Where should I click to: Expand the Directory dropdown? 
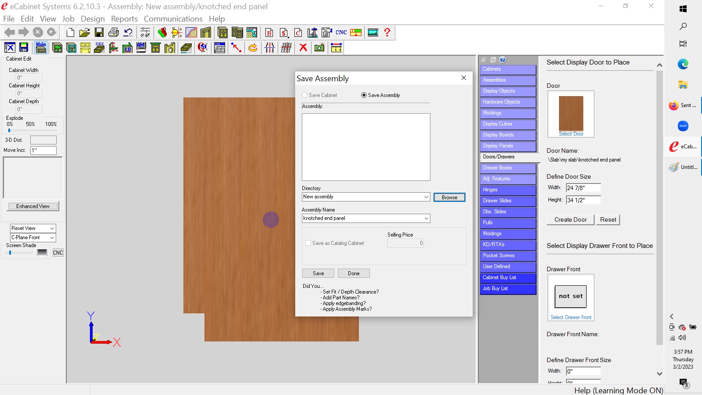(x=426, y=197)
